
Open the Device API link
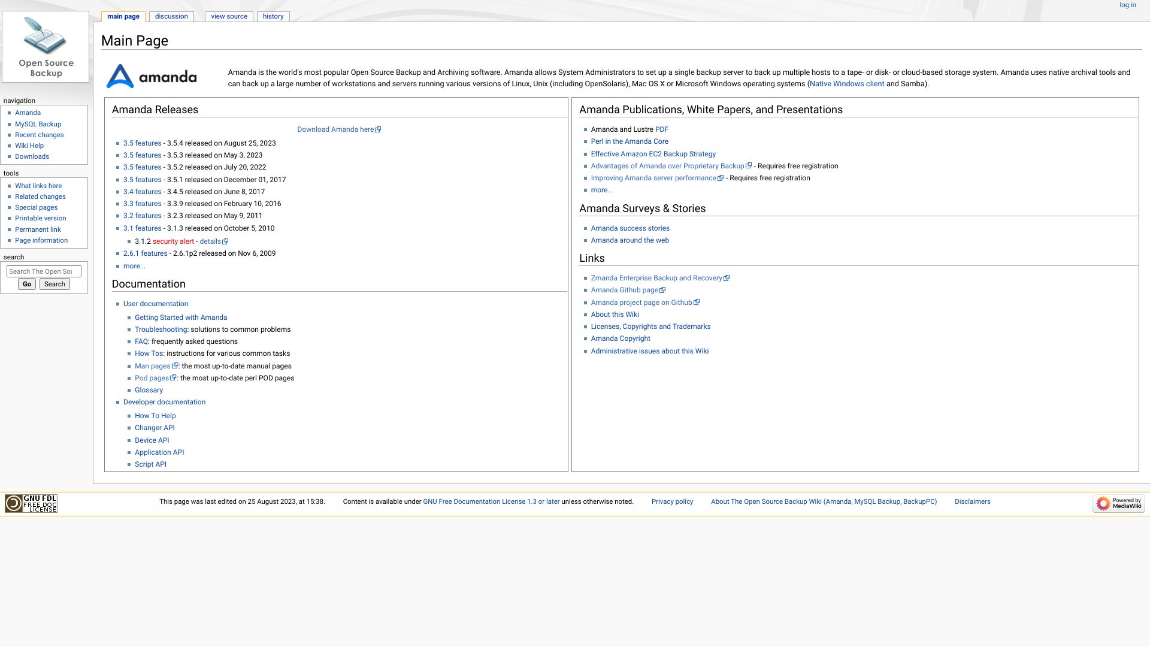152,441
